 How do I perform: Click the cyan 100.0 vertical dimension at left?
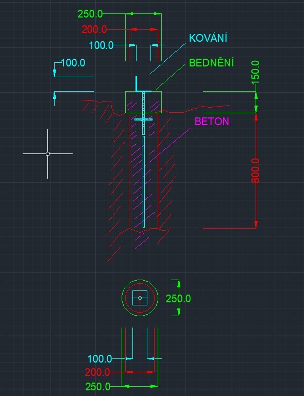tap(73, 63)
